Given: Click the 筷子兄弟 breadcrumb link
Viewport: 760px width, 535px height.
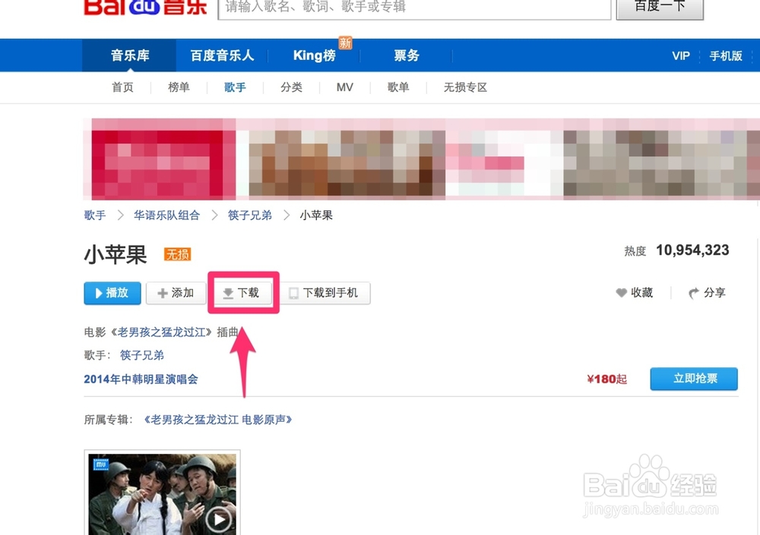Looking at the screenshot, I should pyautogui.click(x=249, y=215).
